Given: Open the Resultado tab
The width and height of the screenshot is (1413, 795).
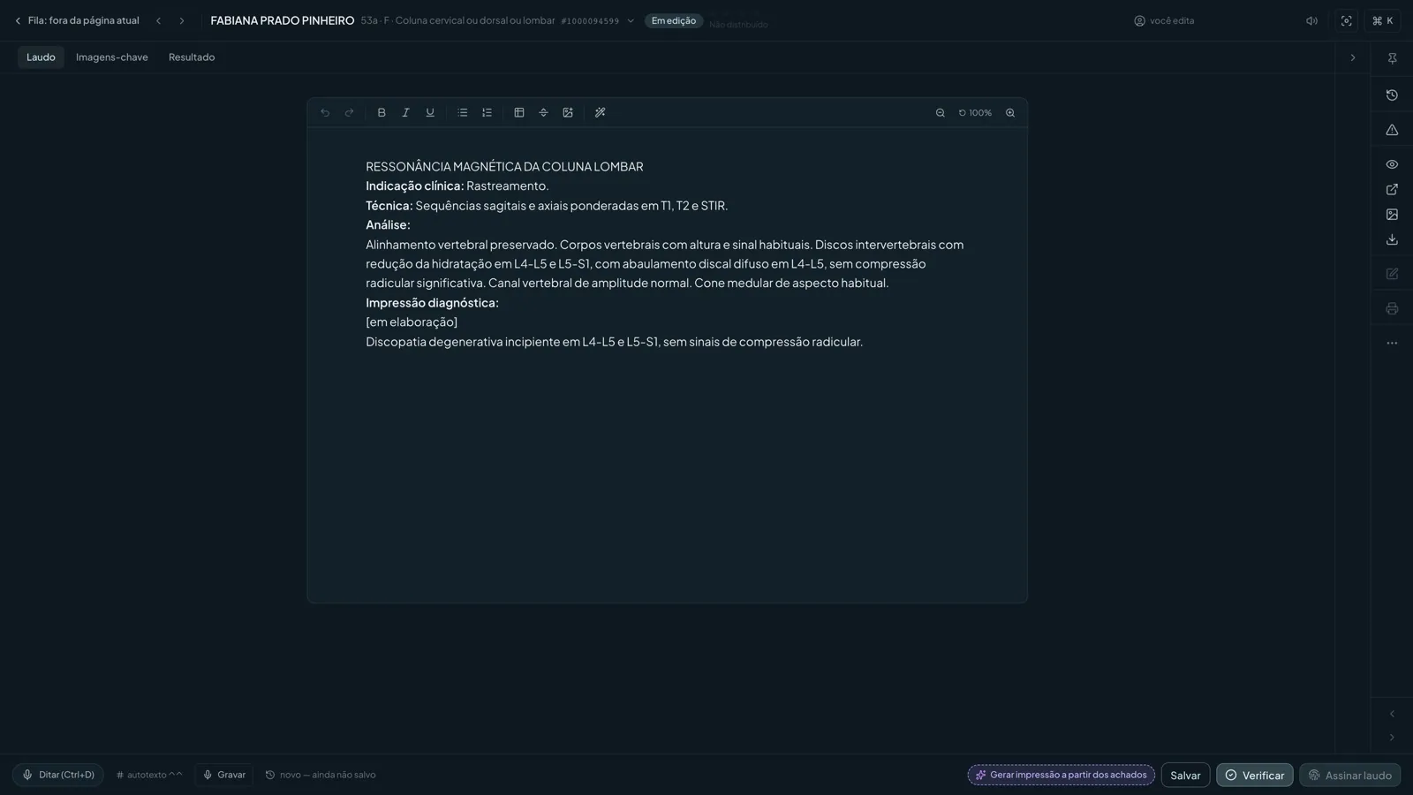Looking at the screenshot, I should coord(192,57).
